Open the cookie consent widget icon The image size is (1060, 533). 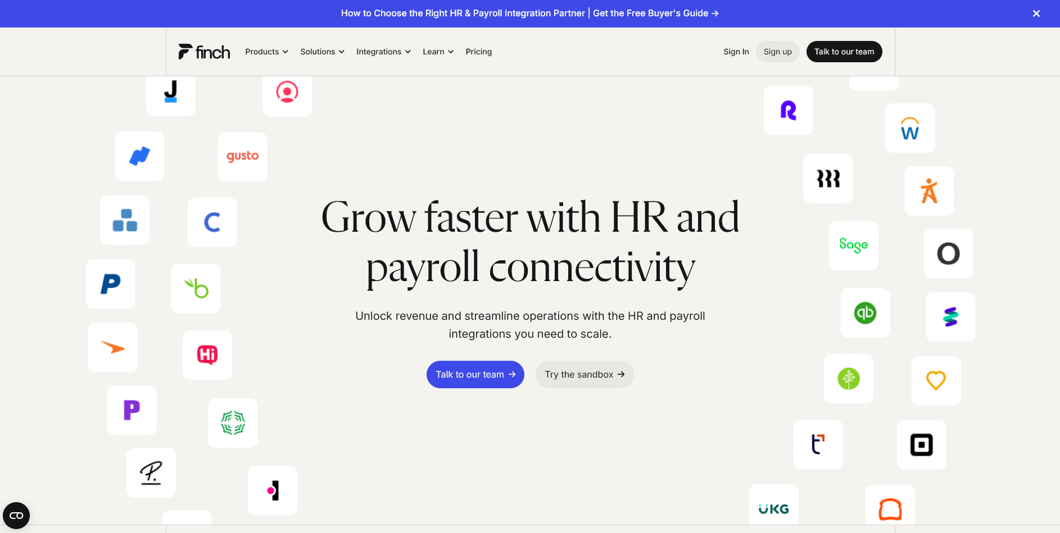[x=16, y=516]
